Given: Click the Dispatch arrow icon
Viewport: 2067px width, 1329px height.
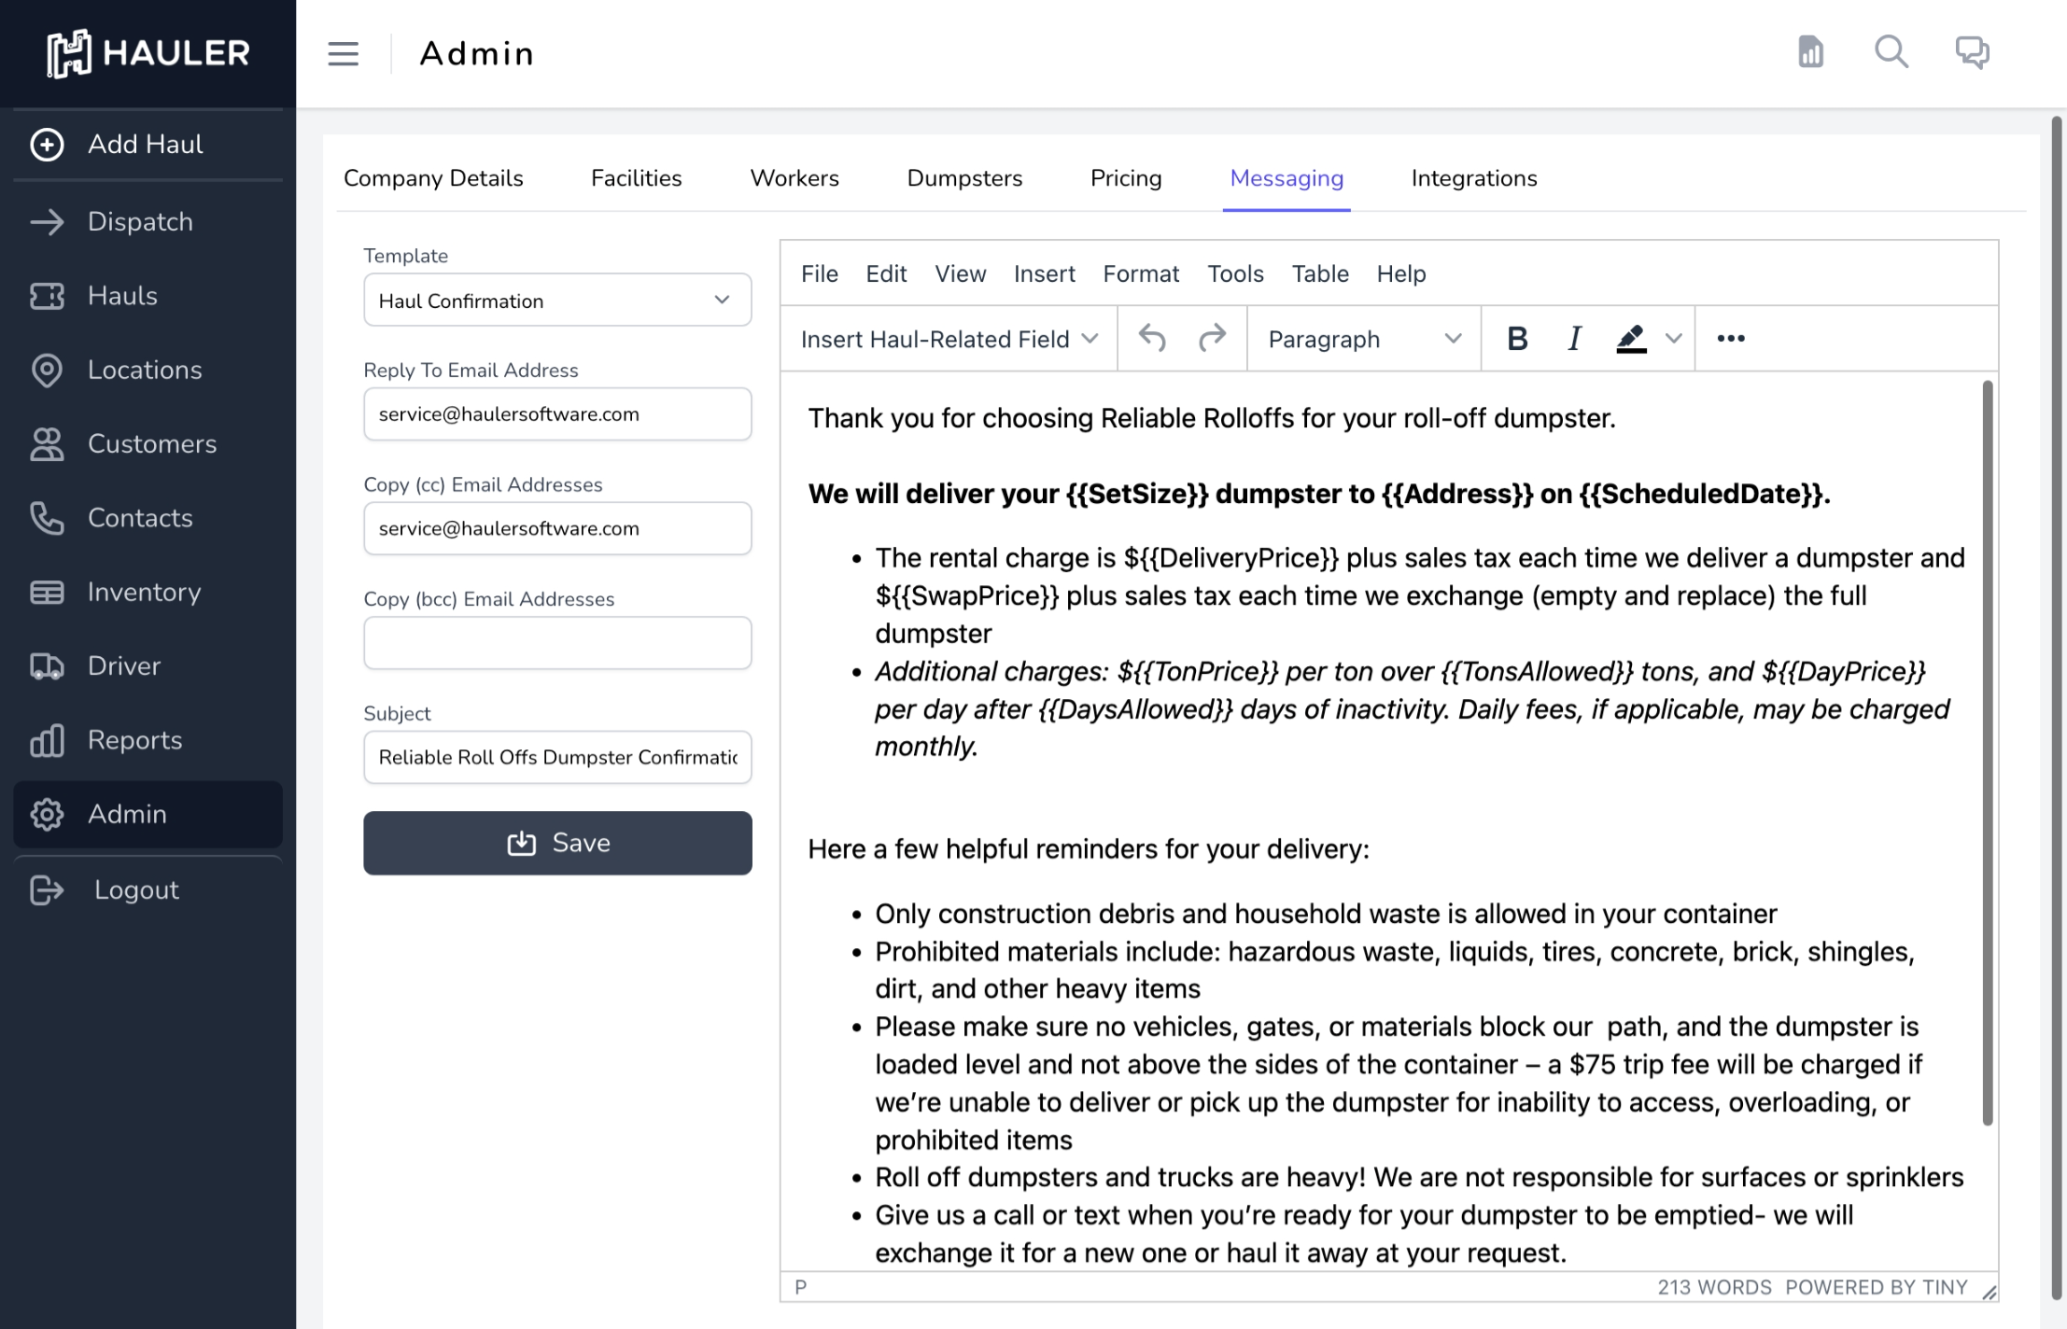Looking at the screenshot, I should (x=47, y=222).
